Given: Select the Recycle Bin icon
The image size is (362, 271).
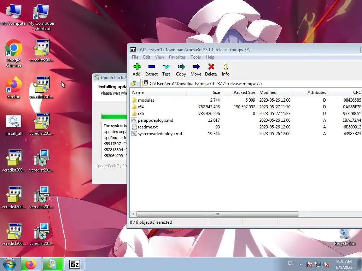Looking at the screenshot, I should point(344,237).
